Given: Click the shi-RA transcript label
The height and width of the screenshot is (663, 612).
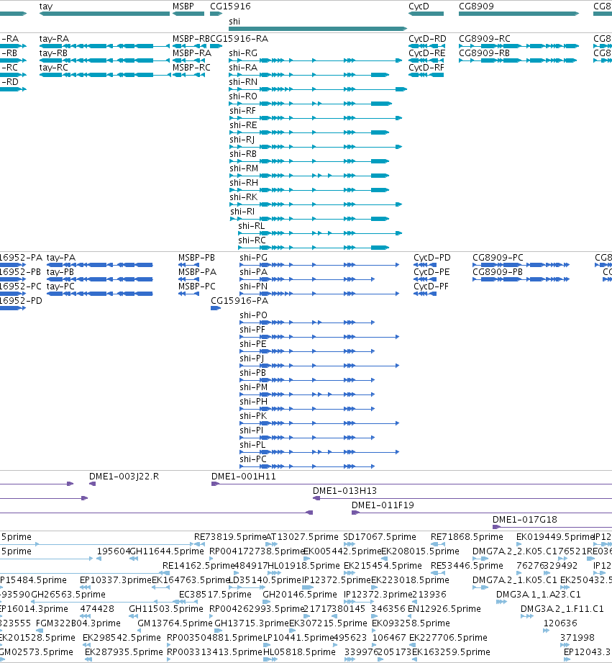Looking at the screenshot, I should [x=243, y=68].
